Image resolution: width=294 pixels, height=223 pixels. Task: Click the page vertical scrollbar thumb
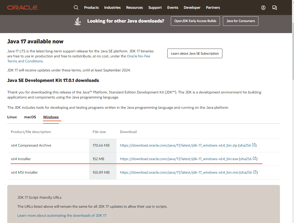pos(293,51)
